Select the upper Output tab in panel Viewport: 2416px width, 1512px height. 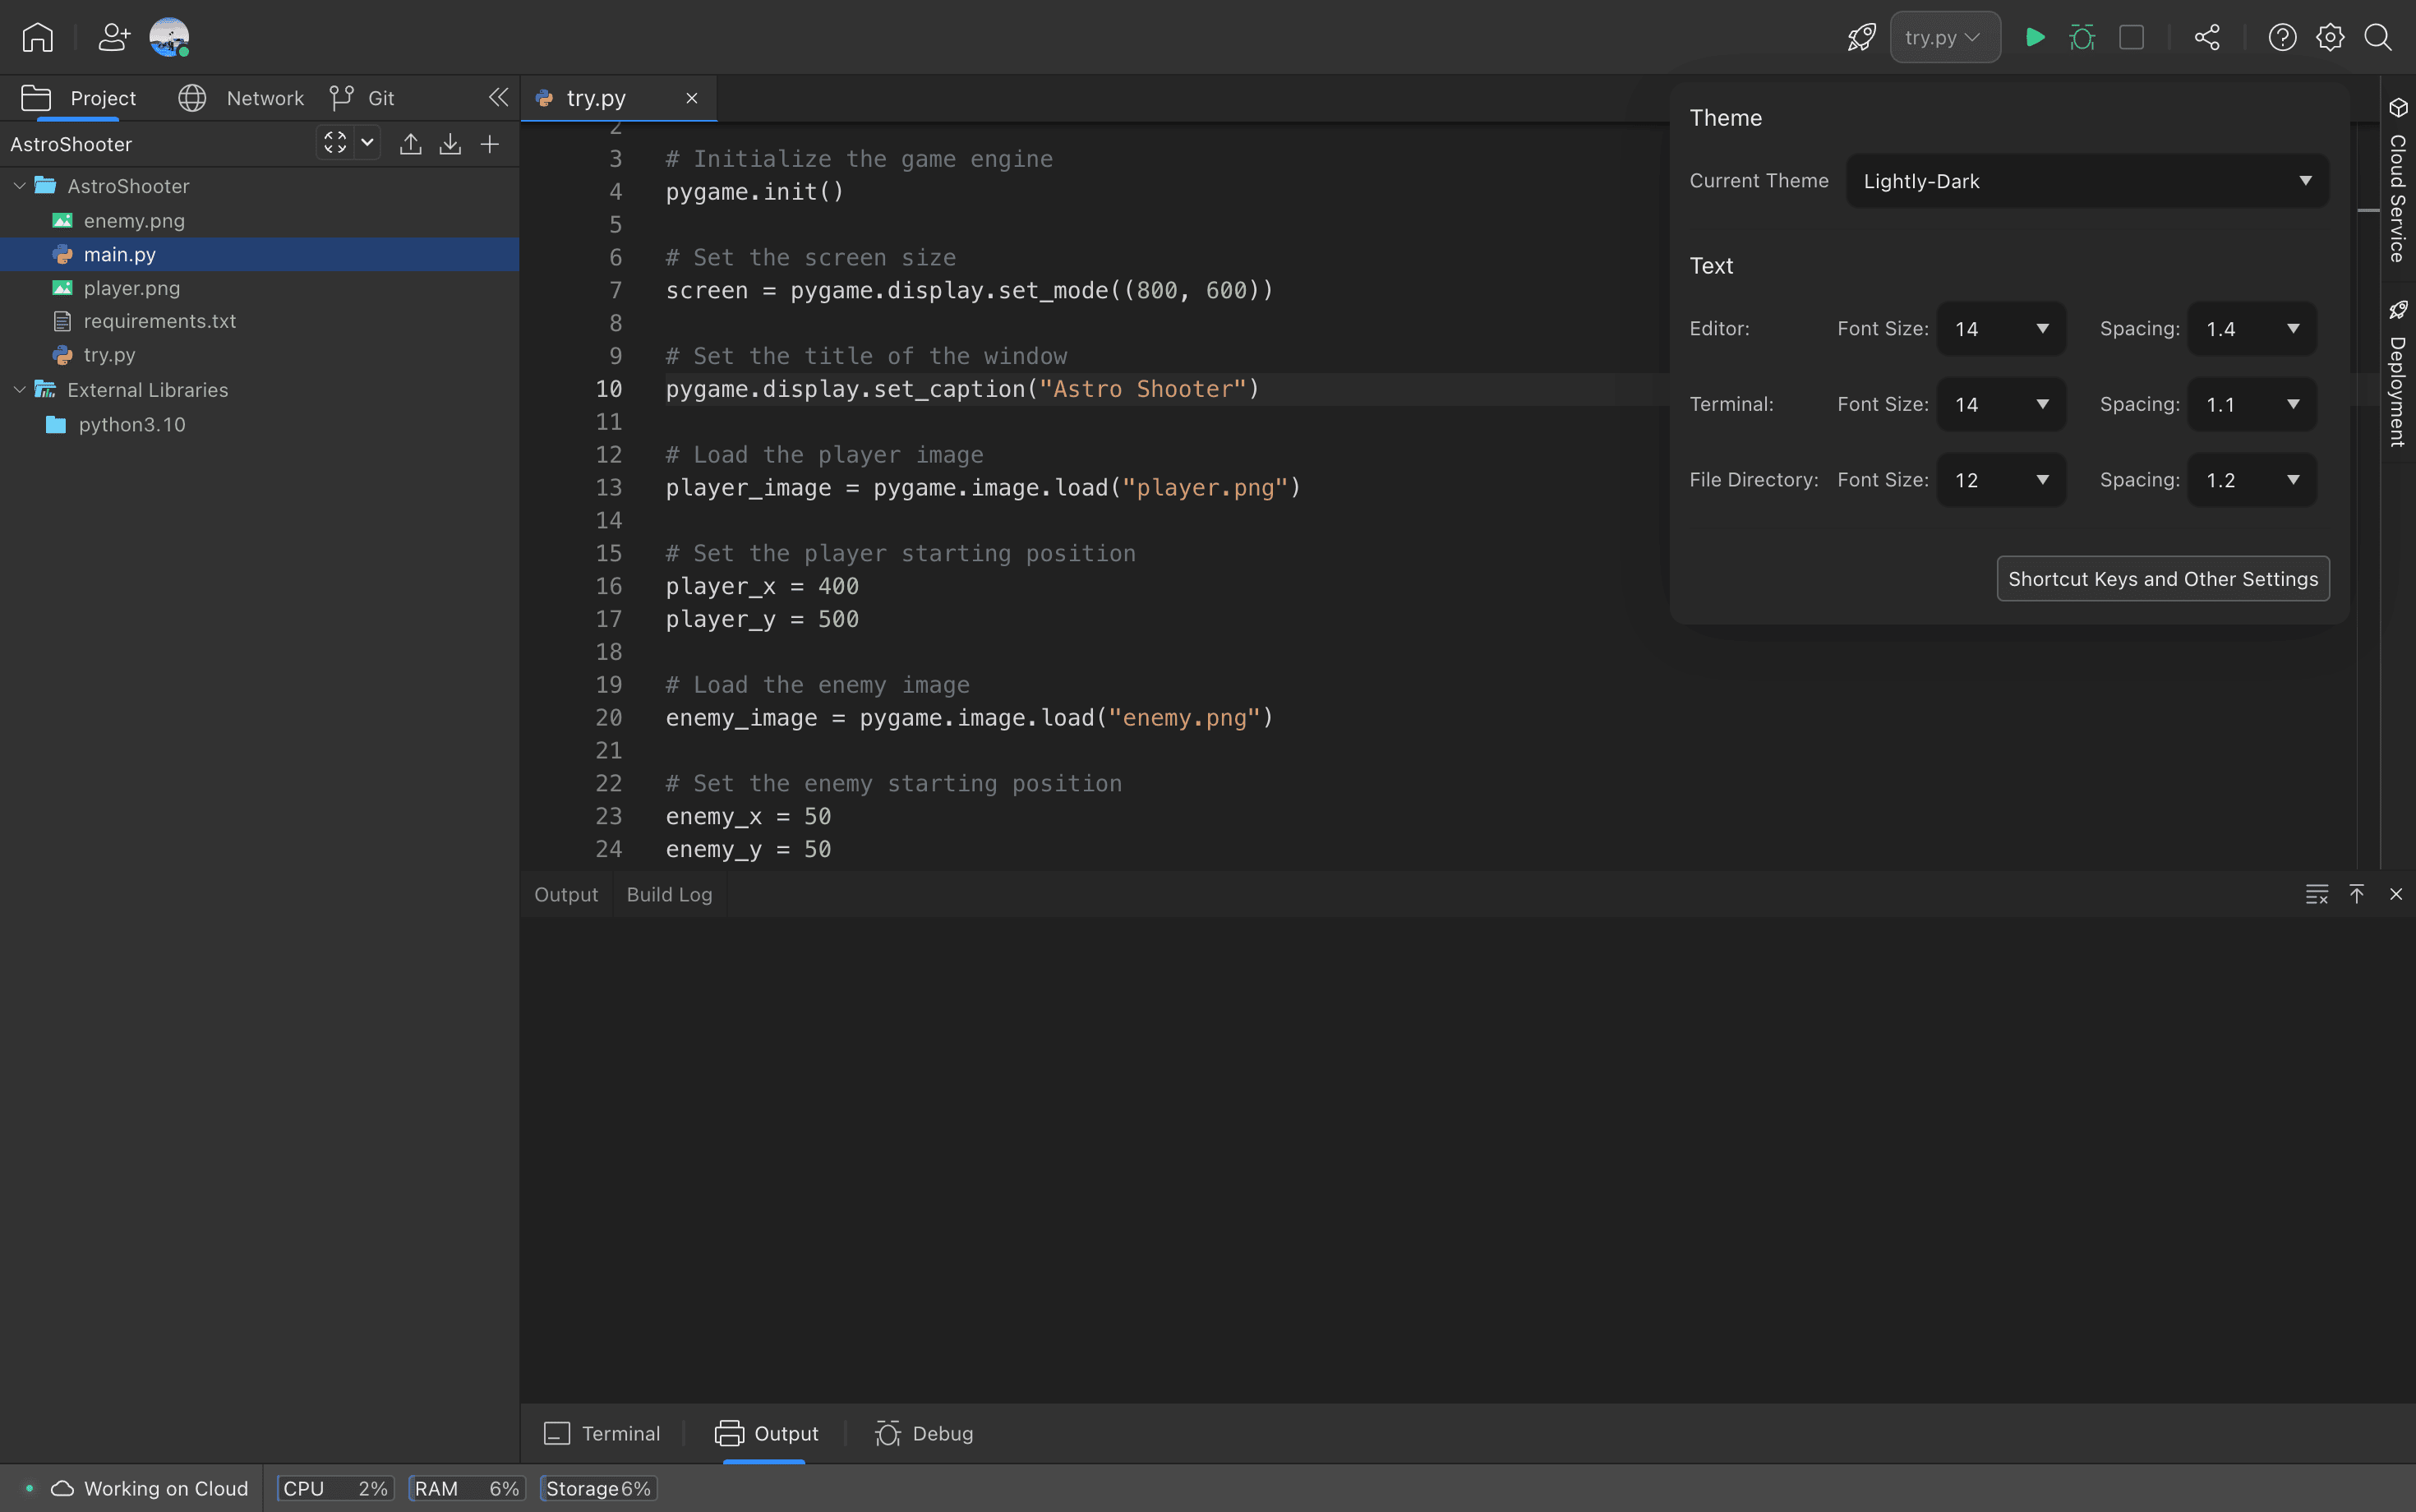566,894
